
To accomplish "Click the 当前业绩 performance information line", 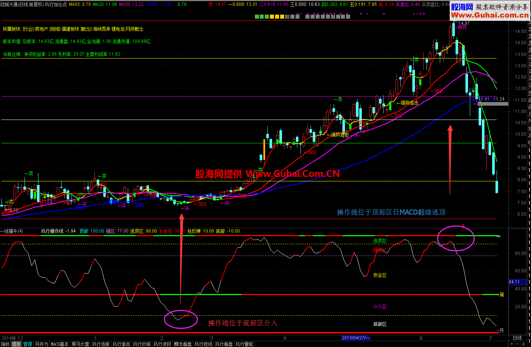I will coord(61,54).
